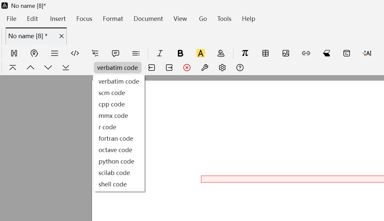Click the yellow highlighted A color icon

coord(200,53)
